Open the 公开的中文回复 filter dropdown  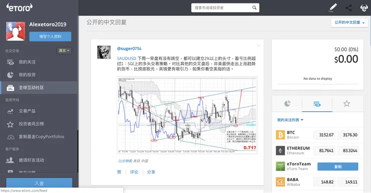349,23
